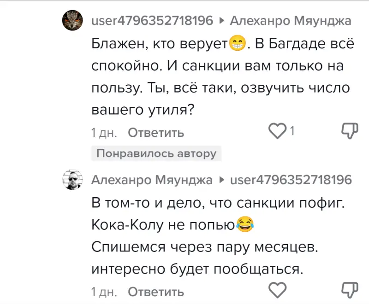Open author user4796352718196 profile in the first comment

click(x=152, y=21)
